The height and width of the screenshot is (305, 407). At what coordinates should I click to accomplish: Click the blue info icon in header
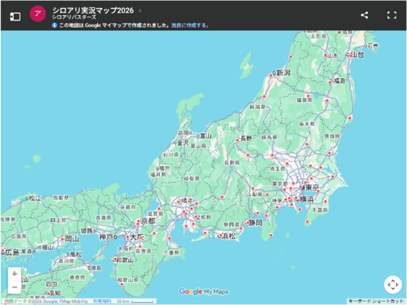[55, 25]
